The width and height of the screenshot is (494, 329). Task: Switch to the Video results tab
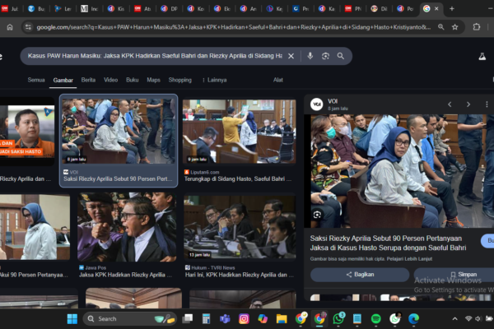[x=111, y=80]
